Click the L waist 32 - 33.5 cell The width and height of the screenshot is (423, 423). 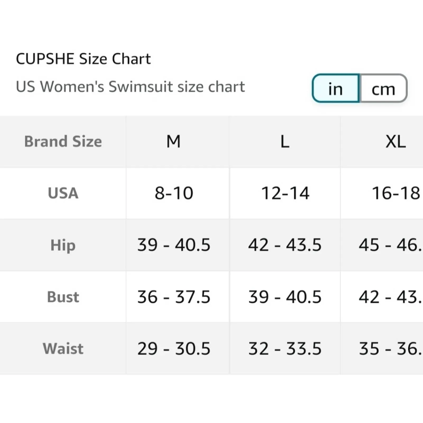pyautogui.click(x=285, y=348)
